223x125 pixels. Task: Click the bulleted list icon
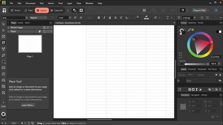[202, 17]
